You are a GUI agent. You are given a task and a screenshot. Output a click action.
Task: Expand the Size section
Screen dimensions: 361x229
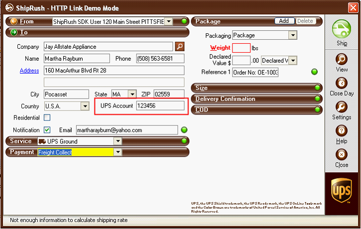256,88
